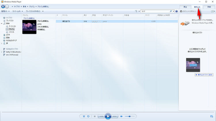Click アルバム in the breadcrumb path

click(x=32, y=6)
